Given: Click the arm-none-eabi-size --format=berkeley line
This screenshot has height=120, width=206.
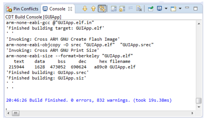Looking at the screenshot, I should click(70, 56).
